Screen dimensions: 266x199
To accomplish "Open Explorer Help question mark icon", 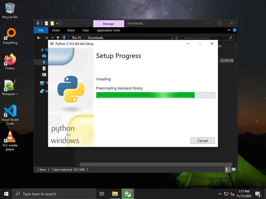I will (x=235, y=30).
